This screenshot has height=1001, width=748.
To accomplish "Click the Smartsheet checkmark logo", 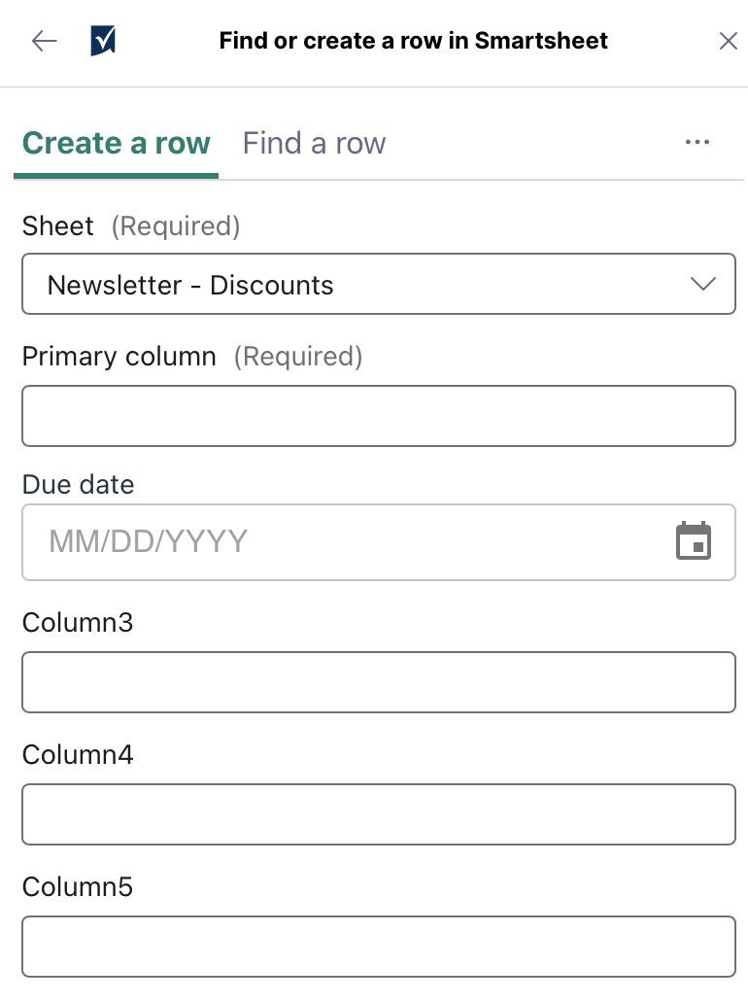I will click(x=103, y=41).
